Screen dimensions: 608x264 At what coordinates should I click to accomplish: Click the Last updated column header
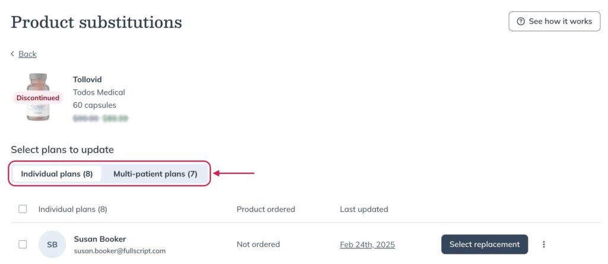tap(364, 209)
